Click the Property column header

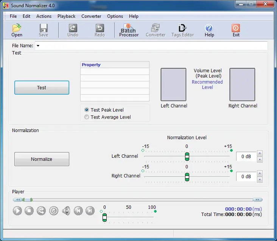pos(115,65)
